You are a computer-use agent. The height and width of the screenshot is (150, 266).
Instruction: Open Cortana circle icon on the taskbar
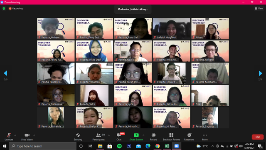(x=81, y=146)
